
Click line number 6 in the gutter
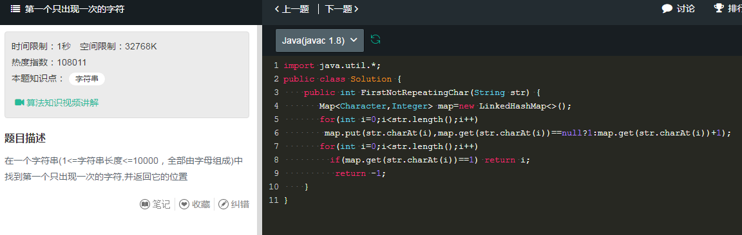pos(276,133)
